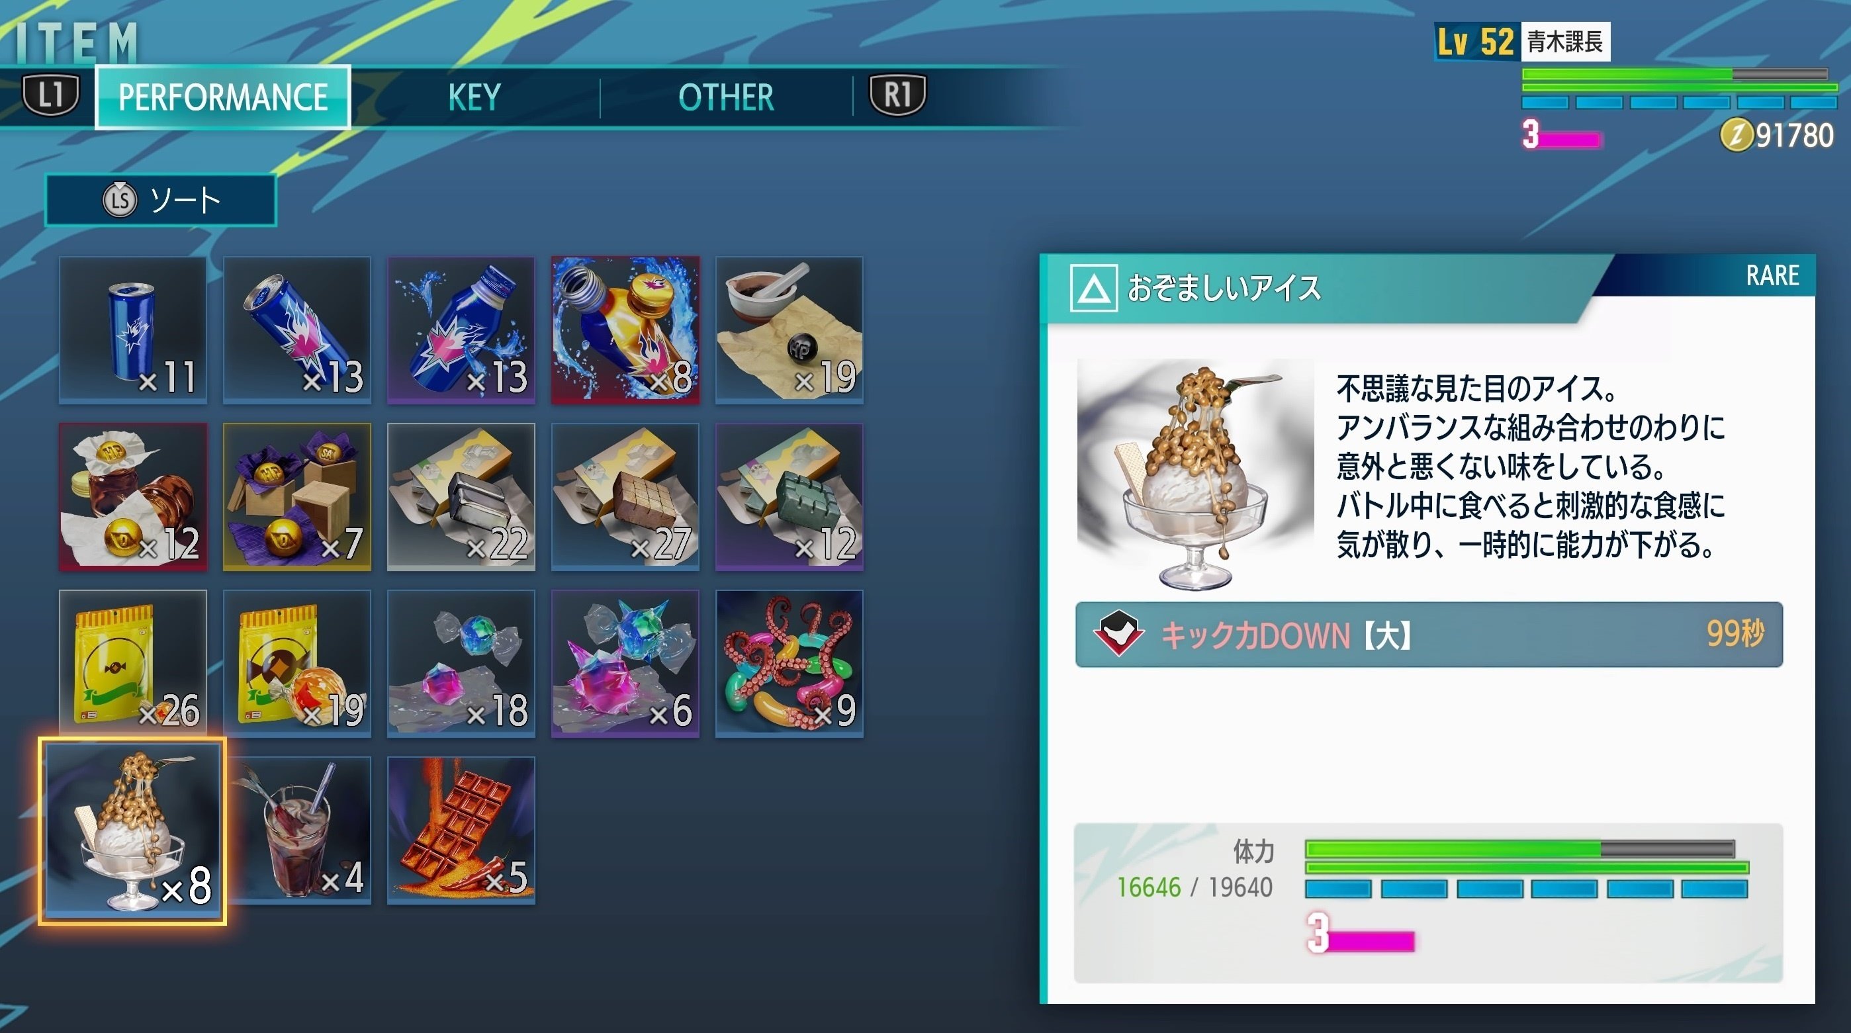
Task: Pick the spicy chili chocolate bar item
Action: click(x=461, y=830)
